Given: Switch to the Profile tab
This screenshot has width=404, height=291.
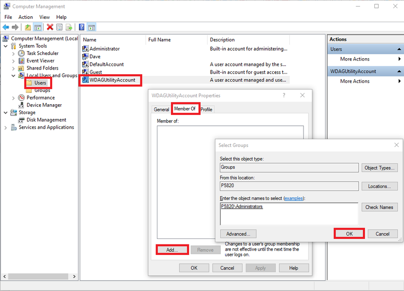Looking at the screenshot, I should coord(207,109).
